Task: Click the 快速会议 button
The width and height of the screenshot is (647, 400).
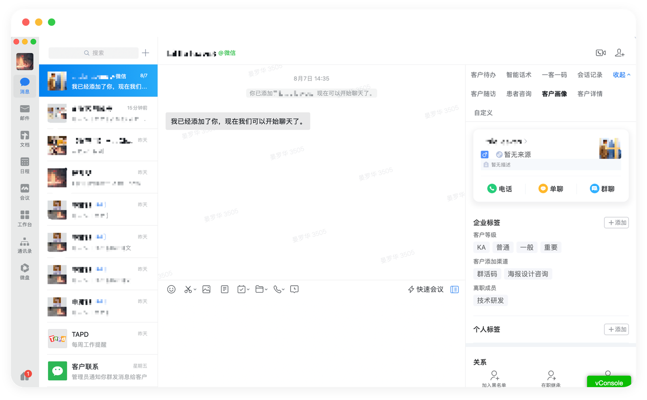Action: click(425, 289)
